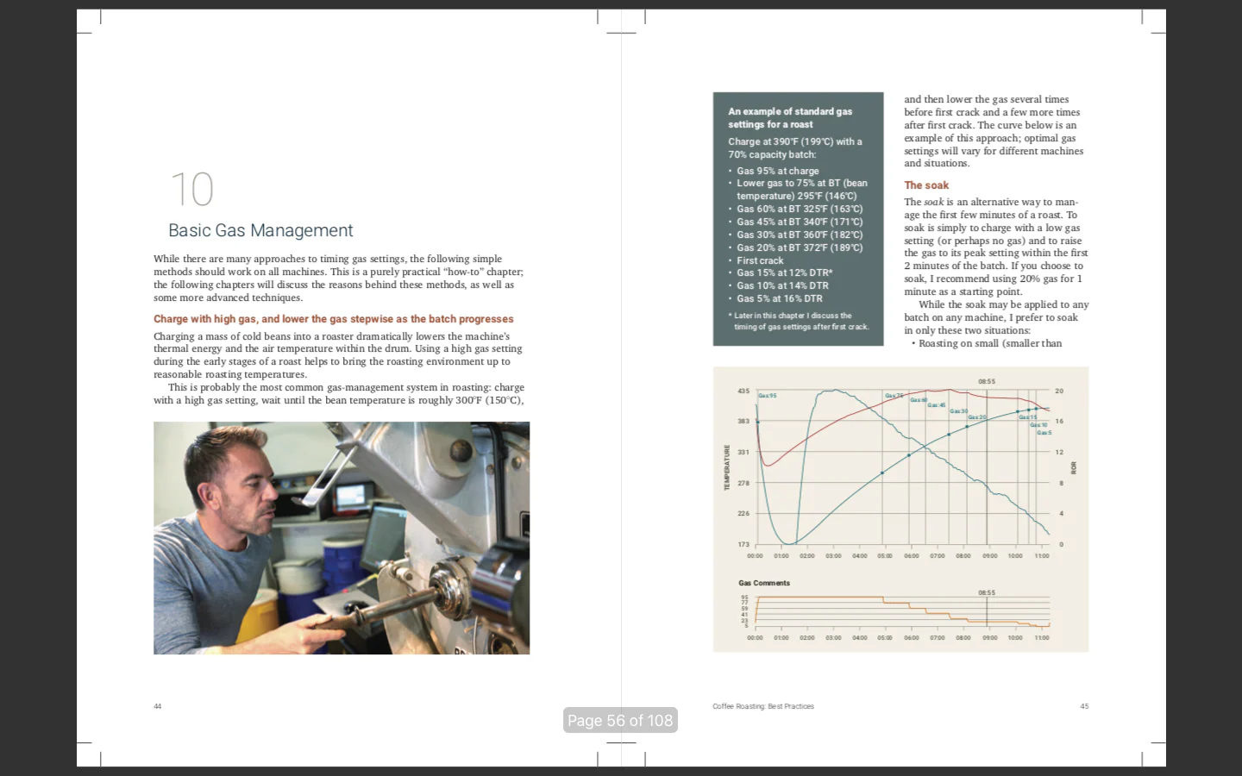Click the ROR axis label on the chart
The image size is (1242, 776).
[1074, 467]
